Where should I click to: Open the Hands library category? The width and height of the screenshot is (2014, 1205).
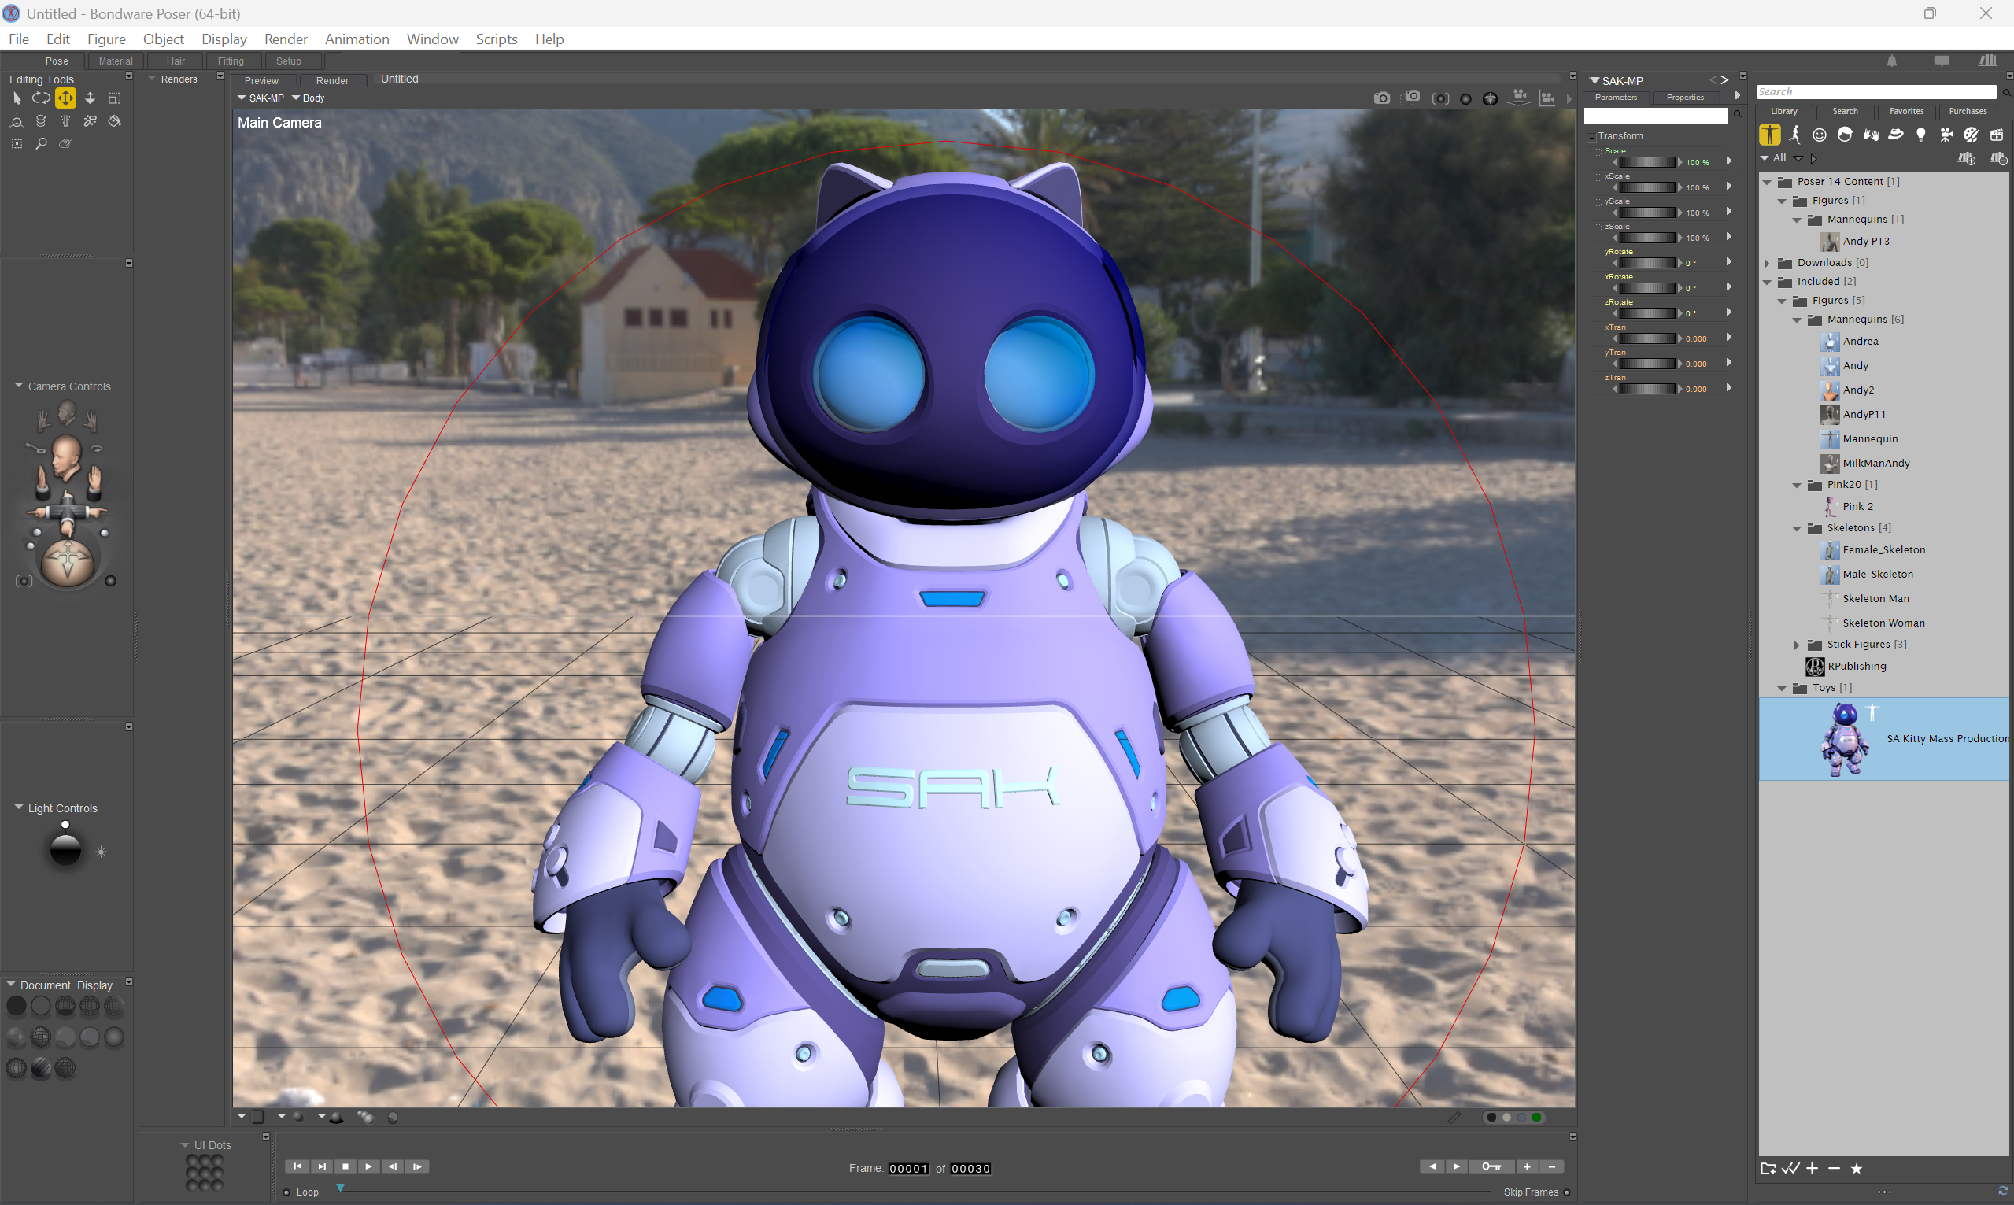pos(1870,135)
